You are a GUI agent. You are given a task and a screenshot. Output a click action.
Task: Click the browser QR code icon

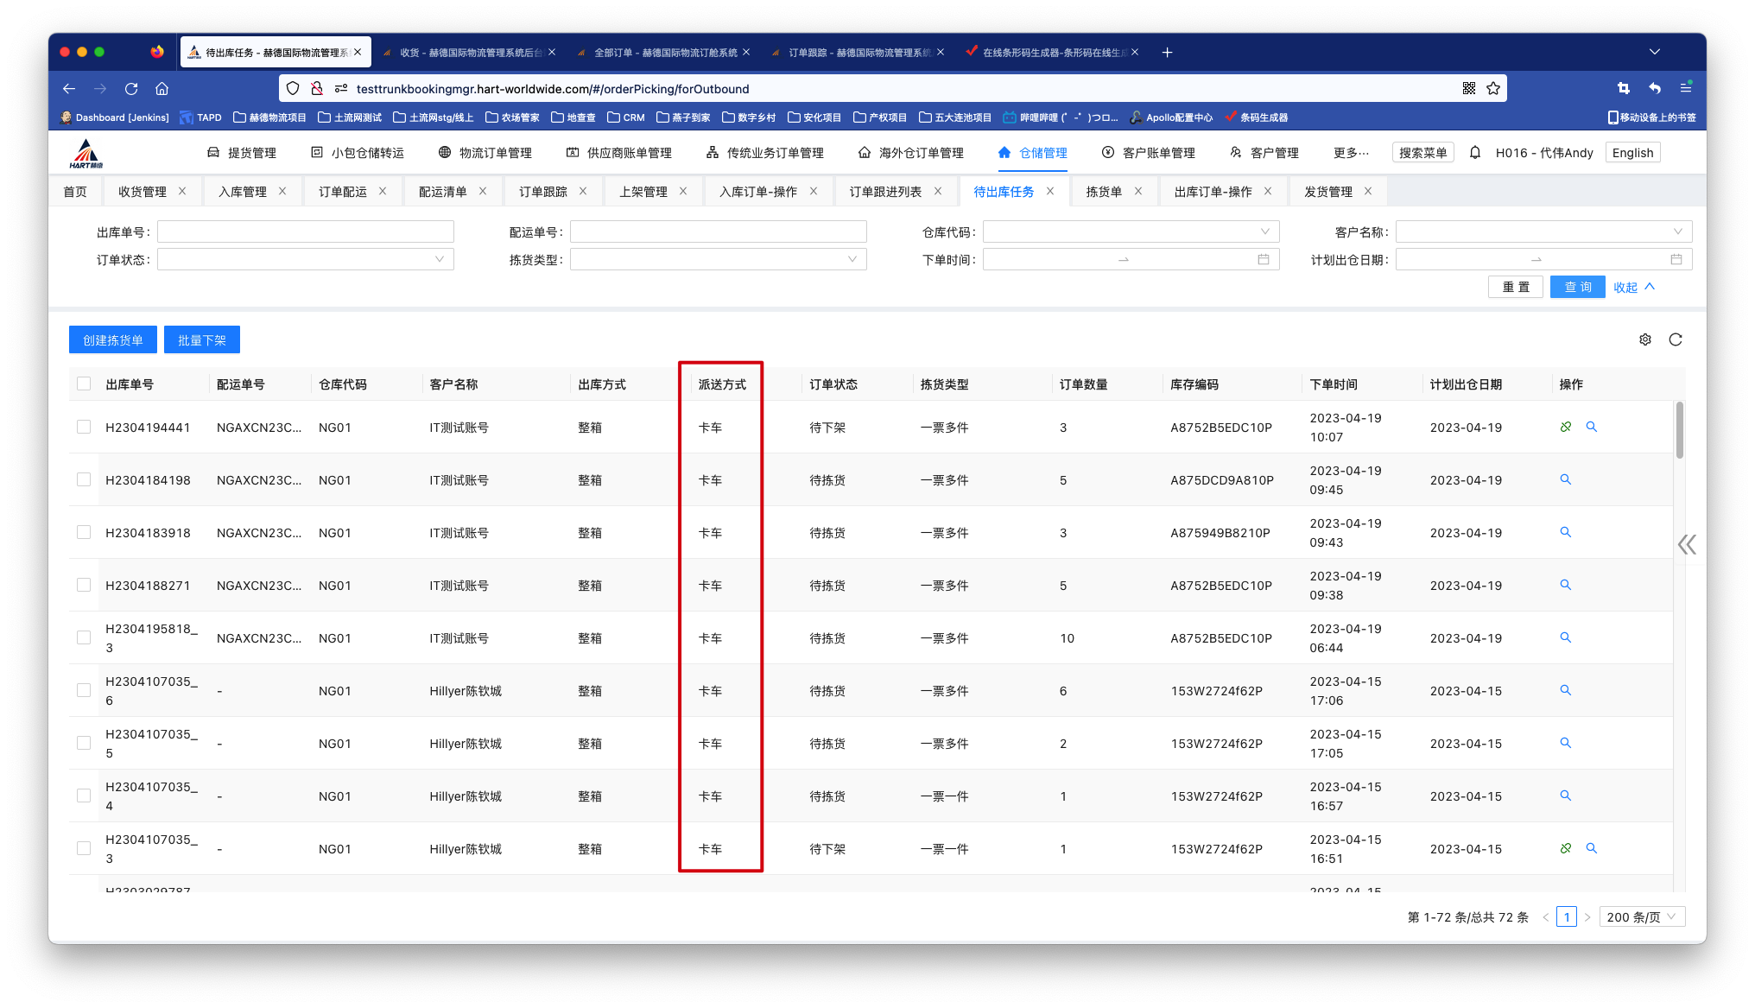(1468, 88)
